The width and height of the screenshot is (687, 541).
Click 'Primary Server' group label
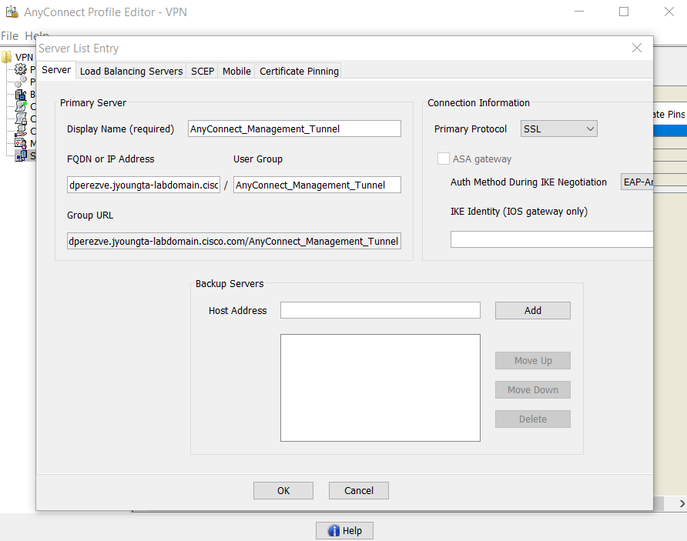point(93,103)
